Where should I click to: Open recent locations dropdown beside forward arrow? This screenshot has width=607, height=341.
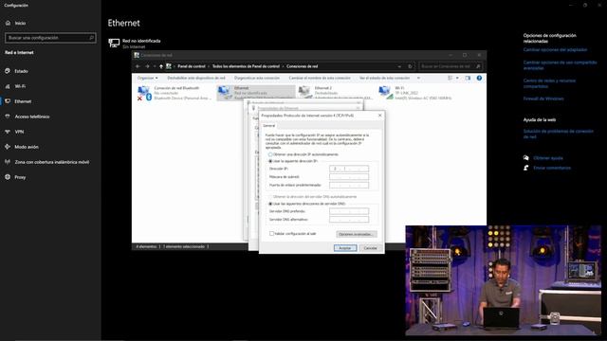point(155,66)
